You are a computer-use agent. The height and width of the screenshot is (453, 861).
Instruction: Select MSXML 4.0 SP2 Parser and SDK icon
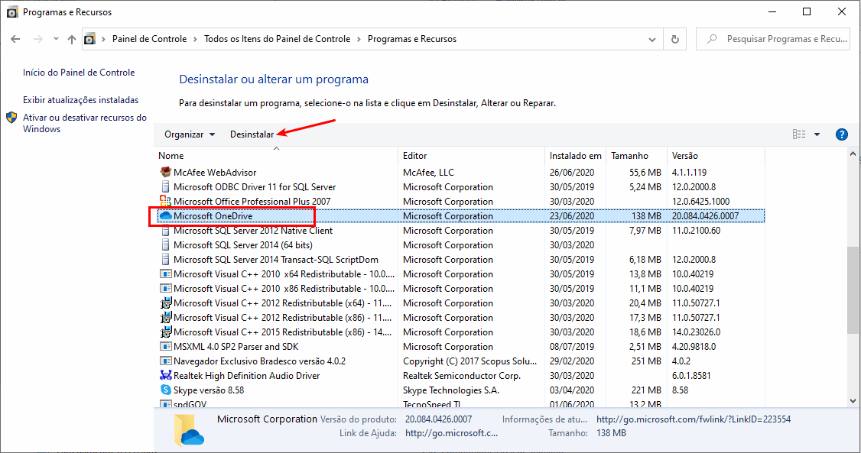click(x=165, y=347)
